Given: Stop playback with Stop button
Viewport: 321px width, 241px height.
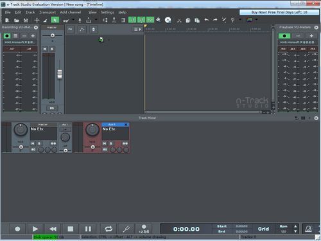Looking at the screenshot, I should coord(71,229).
